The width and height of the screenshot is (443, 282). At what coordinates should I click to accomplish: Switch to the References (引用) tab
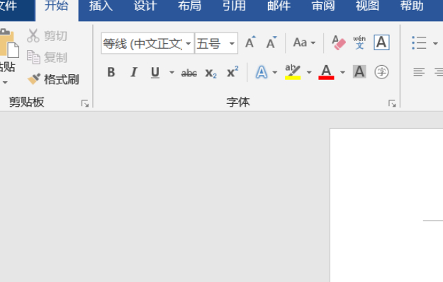click(x=234, y=6)
